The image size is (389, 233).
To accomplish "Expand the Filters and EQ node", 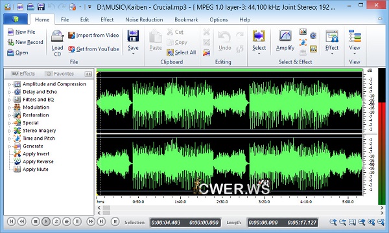I will click(10, 100).
